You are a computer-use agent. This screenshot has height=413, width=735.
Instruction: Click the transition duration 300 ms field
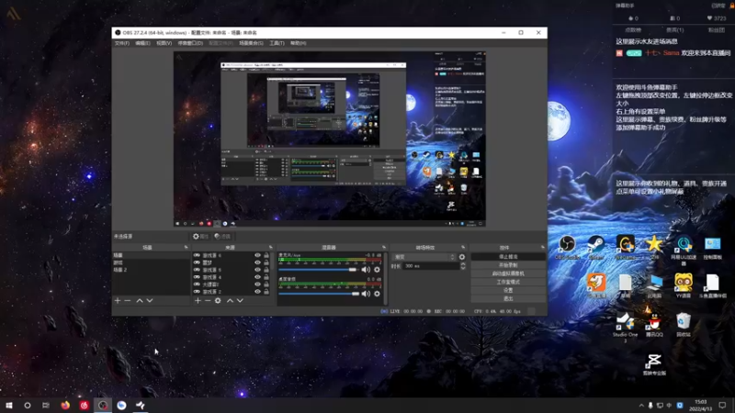(430, 266)
